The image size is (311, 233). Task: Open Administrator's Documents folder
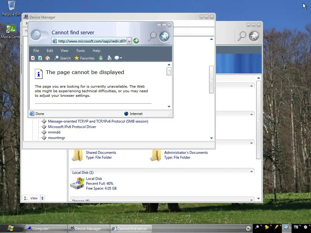click(x=179, y=155)
